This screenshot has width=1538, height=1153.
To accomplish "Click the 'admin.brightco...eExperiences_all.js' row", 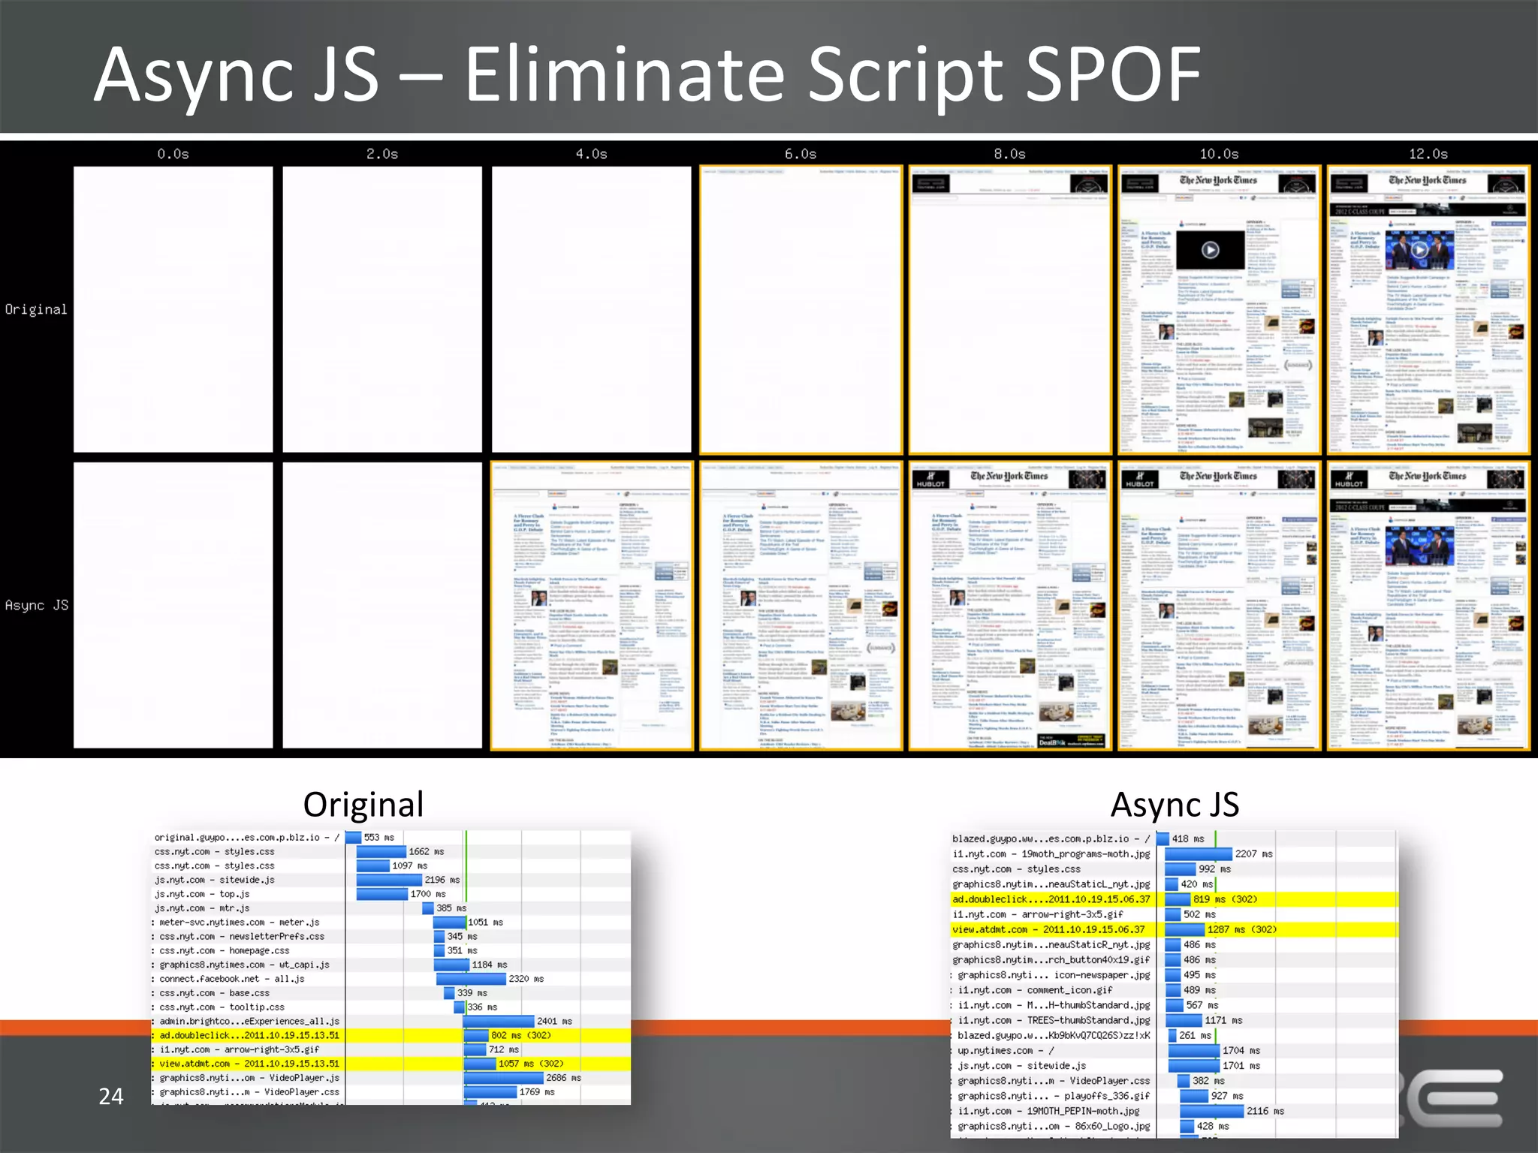I will click(391, 1022).
